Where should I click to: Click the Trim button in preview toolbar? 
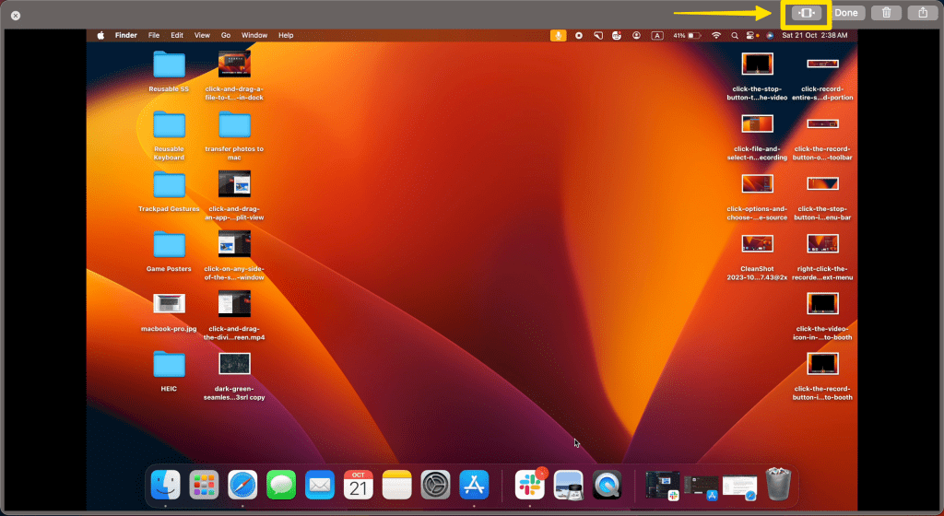(x=806, y=13)
